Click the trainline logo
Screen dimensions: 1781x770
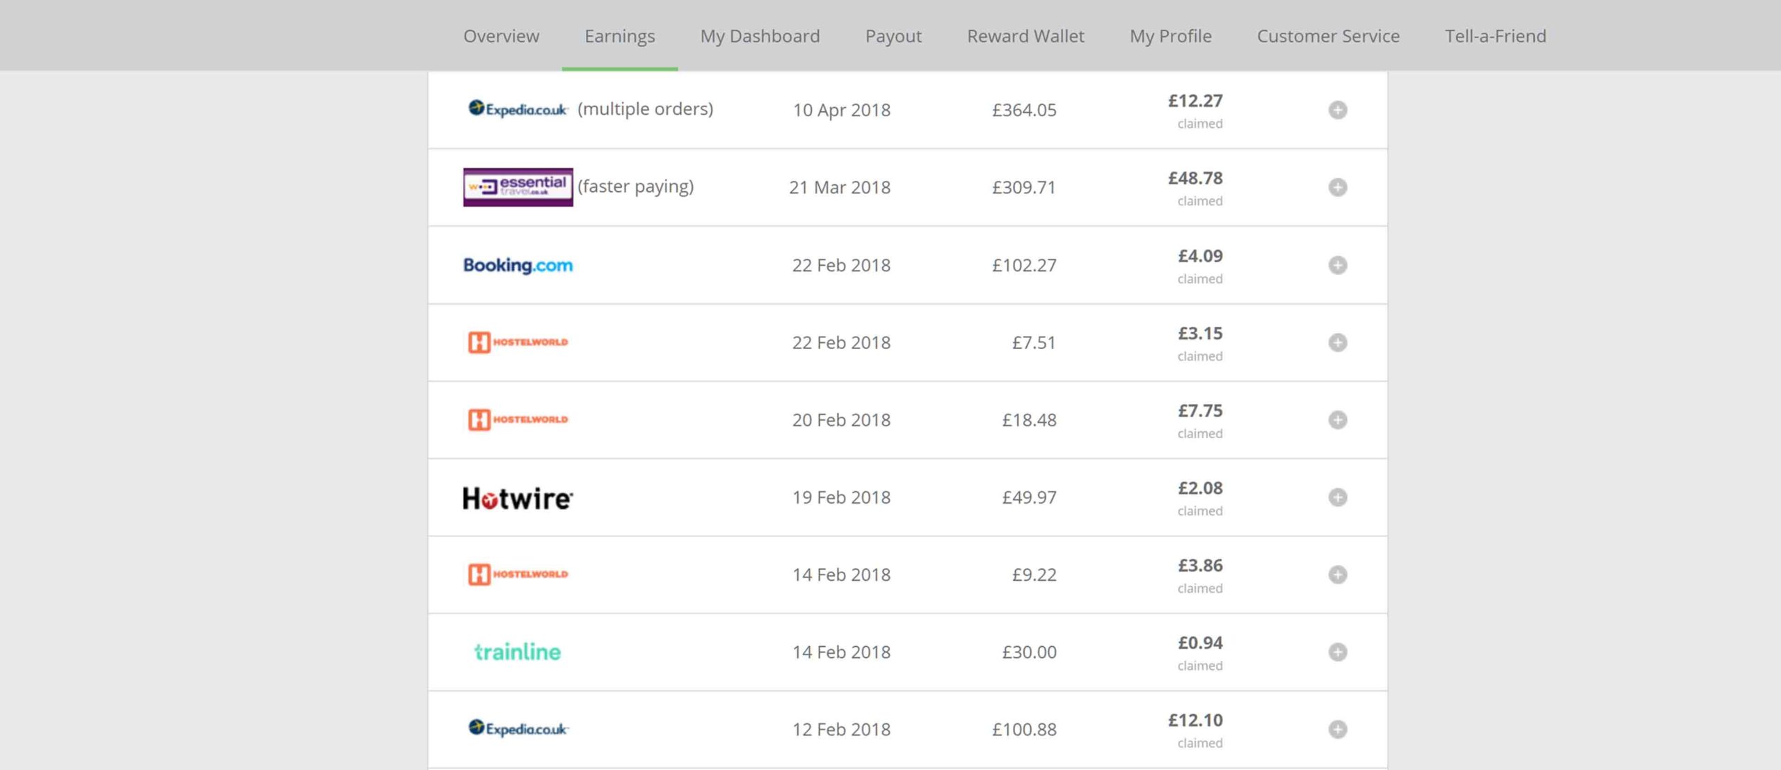(518, 652)
